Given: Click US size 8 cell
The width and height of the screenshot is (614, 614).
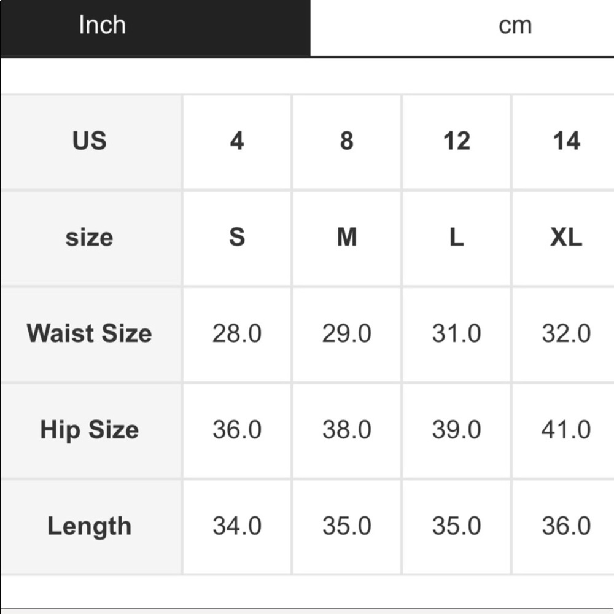Looking at the screenshot, I should coord(347,141).
